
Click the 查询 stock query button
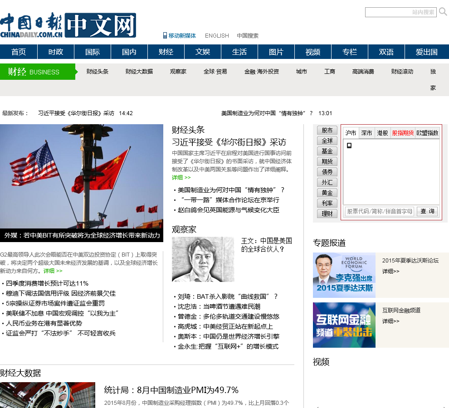click(427, 211)
